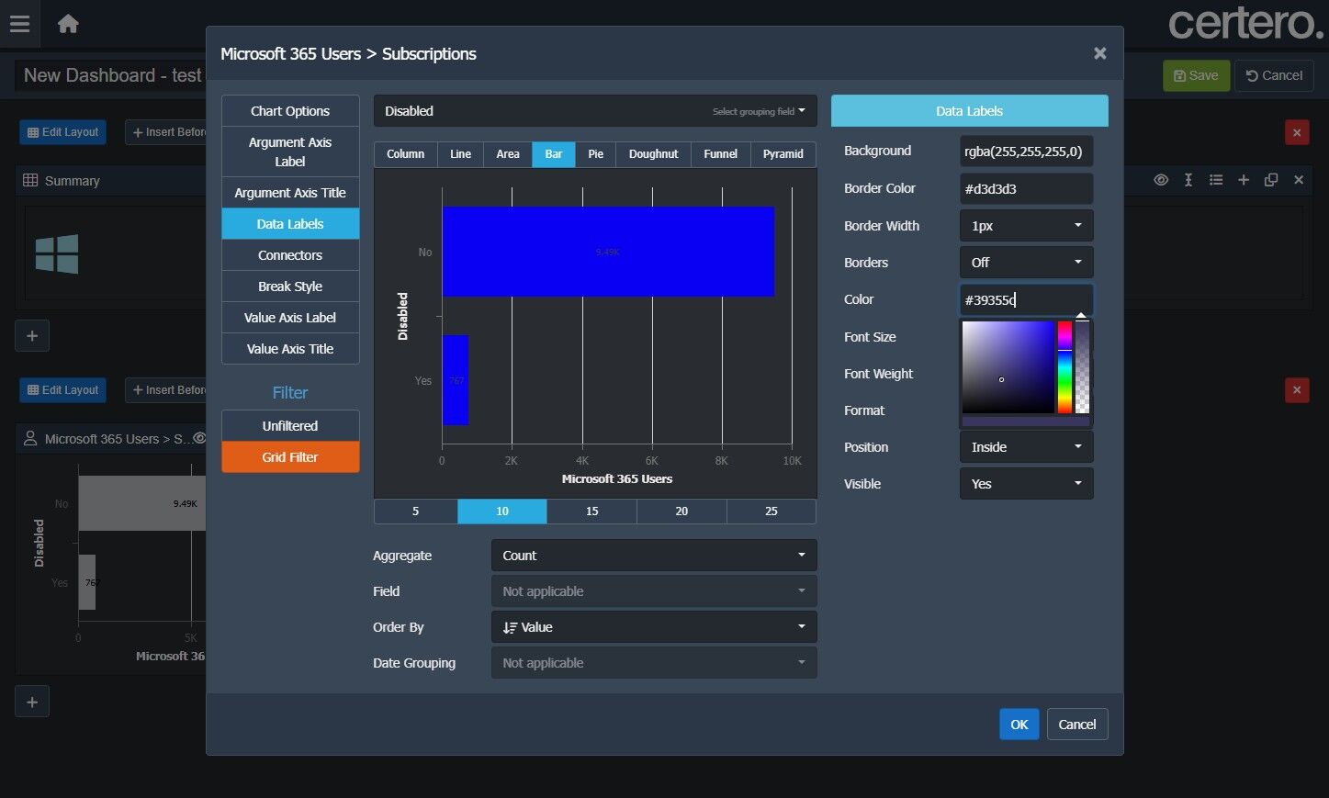Click the Windows logo tile
The width and height of the screenshot is (1329, 798).
tap(57, 253)
